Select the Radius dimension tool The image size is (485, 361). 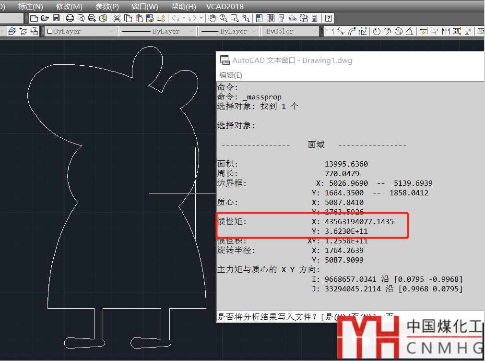377,31
